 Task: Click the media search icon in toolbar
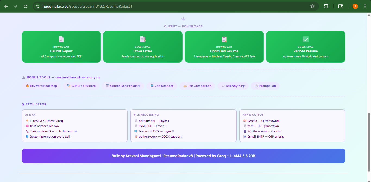[341, 6]
